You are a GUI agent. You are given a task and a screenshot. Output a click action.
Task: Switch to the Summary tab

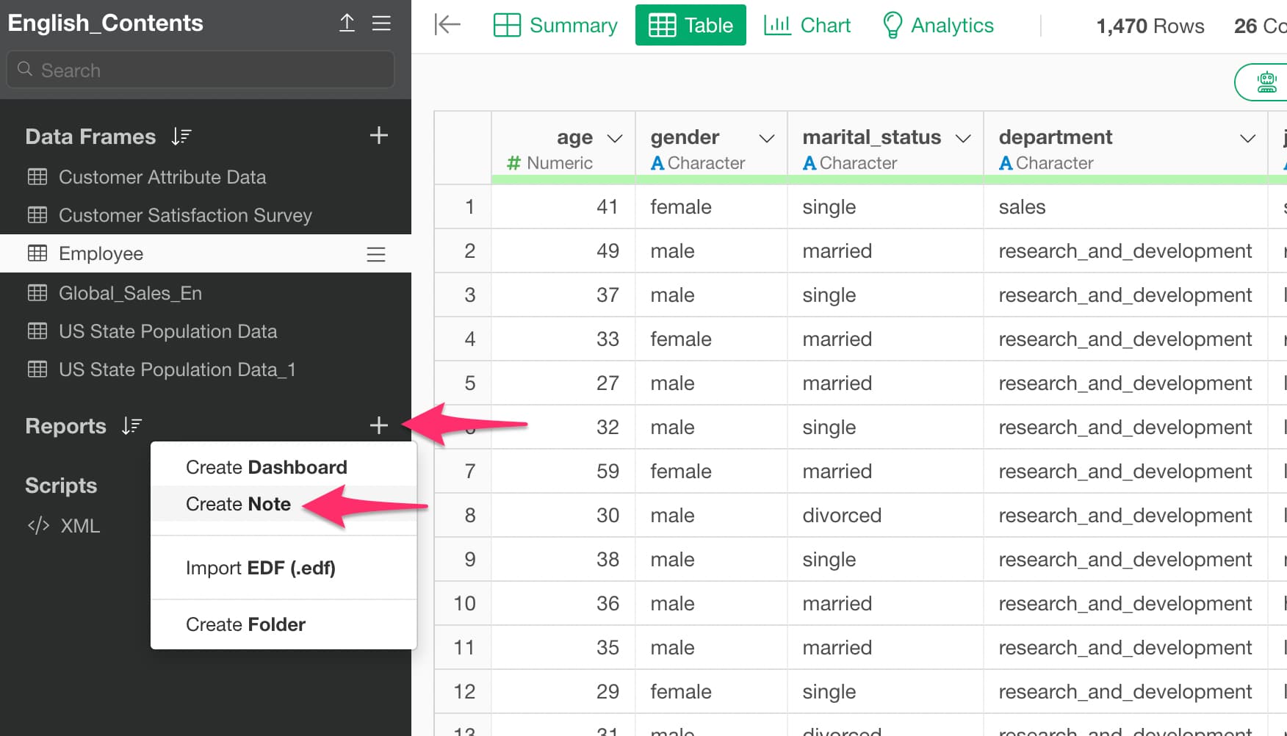[555, 25]
